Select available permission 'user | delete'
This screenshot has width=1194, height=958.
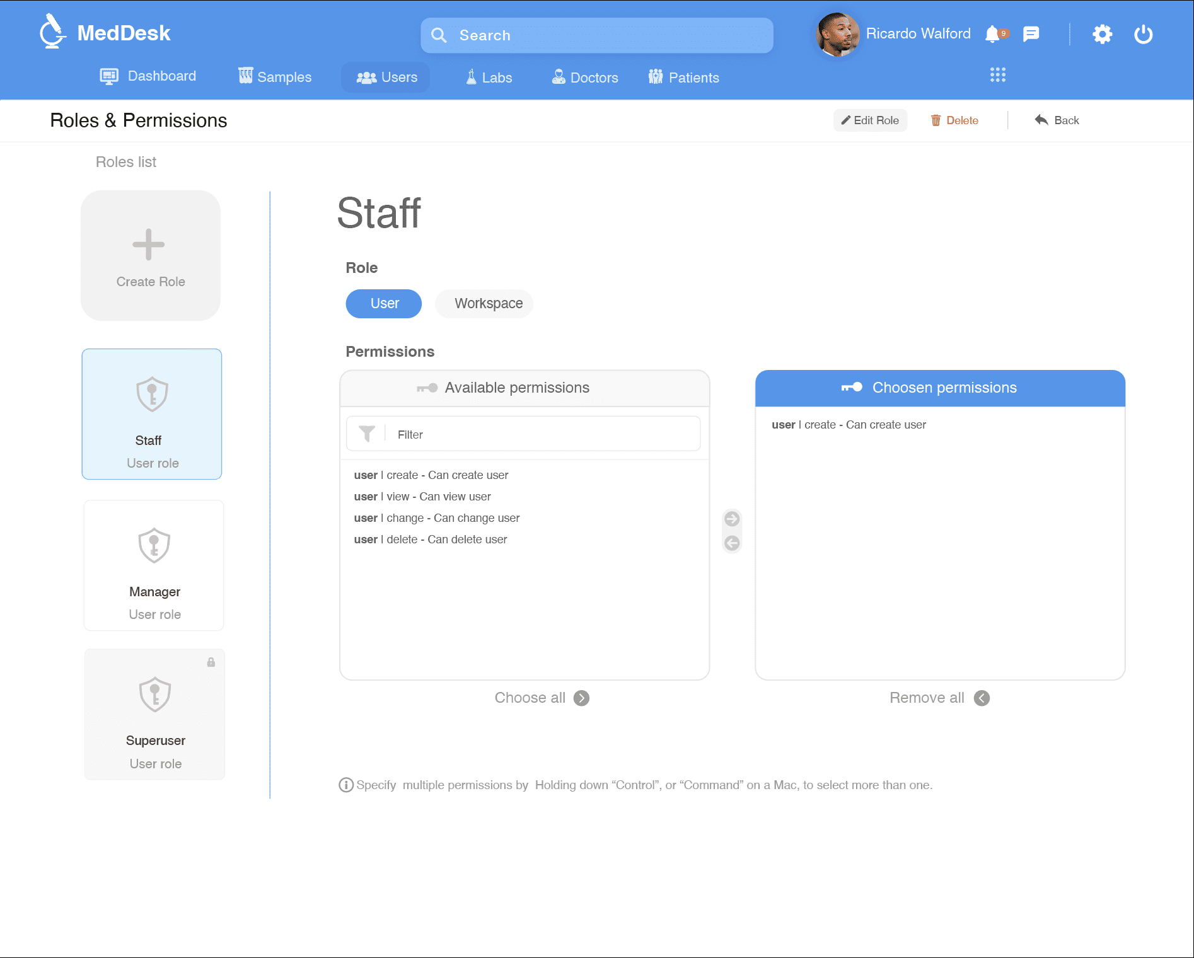[431, 539]
